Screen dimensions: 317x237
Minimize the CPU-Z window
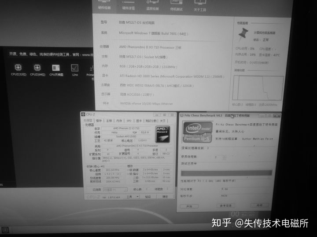(157, 115)
